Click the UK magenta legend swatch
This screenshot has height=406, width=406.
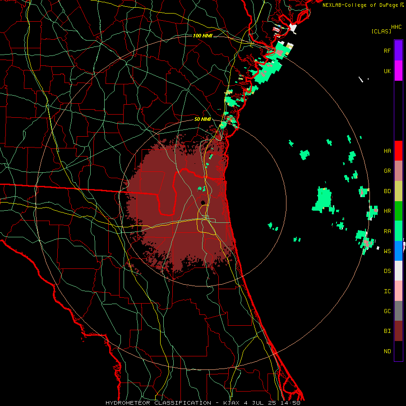click(398, 71)
